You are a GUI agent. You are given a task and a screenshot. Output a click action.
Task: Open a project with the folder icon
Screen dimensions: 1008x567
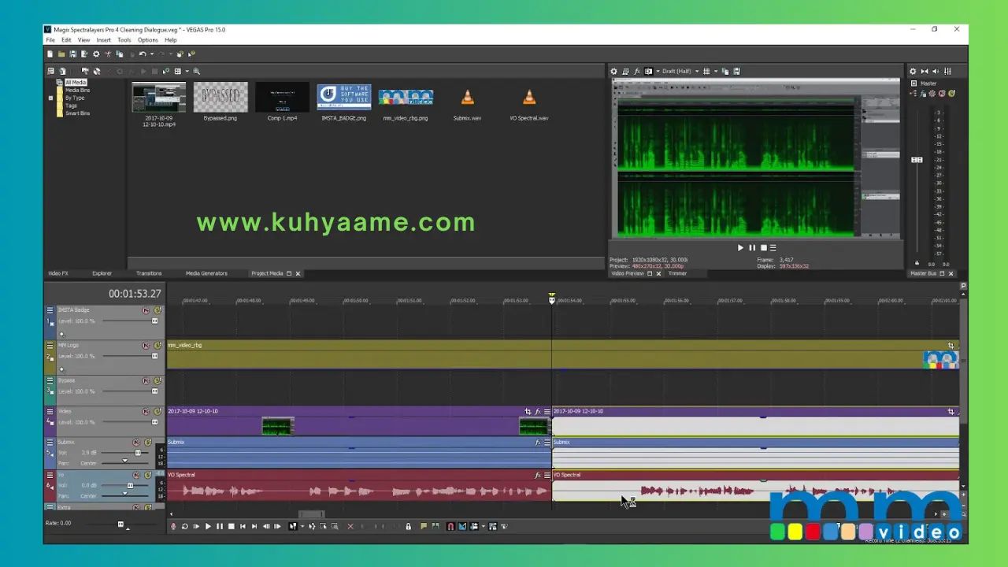[61, 54]
